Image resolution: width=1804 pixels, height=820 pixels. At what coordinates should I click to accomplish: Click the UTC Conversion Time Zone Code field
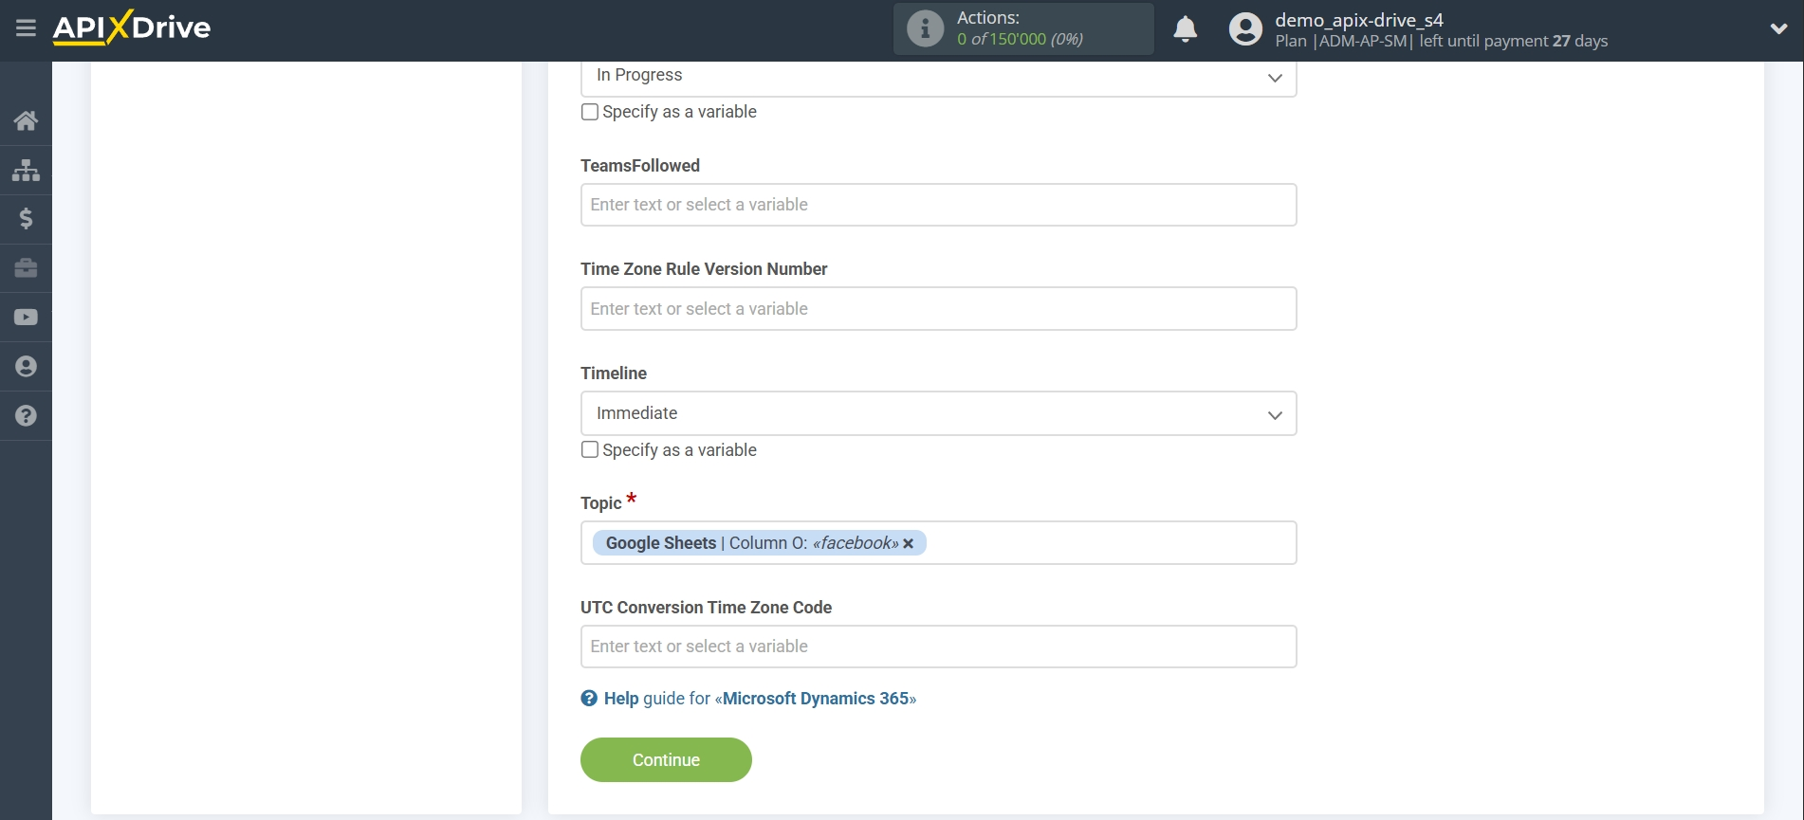click(x=938, y=647)
